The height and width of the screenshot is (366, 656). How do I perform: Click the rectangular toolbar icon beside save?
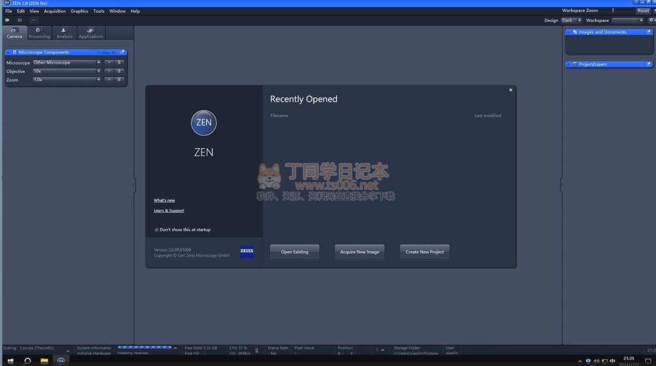coord(34,20)
